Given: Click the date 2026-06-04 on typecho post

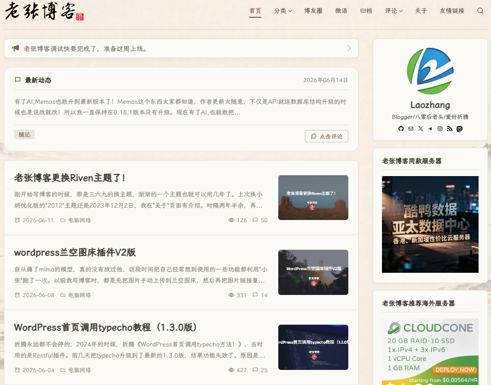Looking at the screenshot, I should click(35, 370).
